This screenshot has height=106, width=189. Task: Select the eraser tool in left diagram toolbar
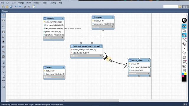tap(3, 26)
